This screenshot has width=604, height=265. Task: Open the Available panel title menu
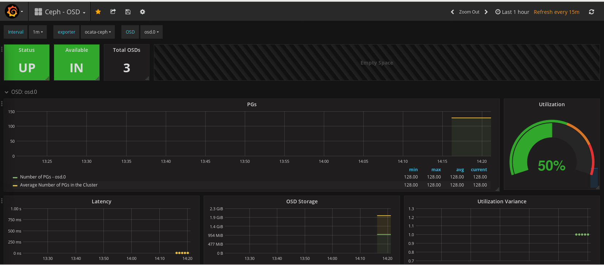pyautogui.click(x=77, y=50)
